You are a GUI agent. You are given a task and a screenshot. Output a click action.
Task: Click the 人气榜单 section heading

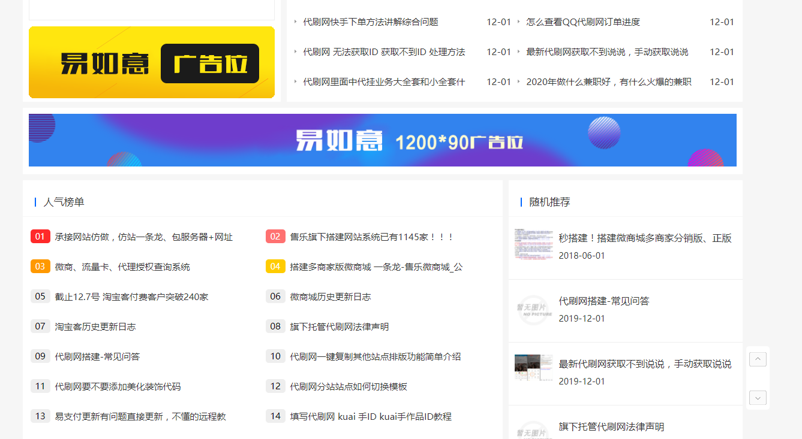[x=64, y=202]
